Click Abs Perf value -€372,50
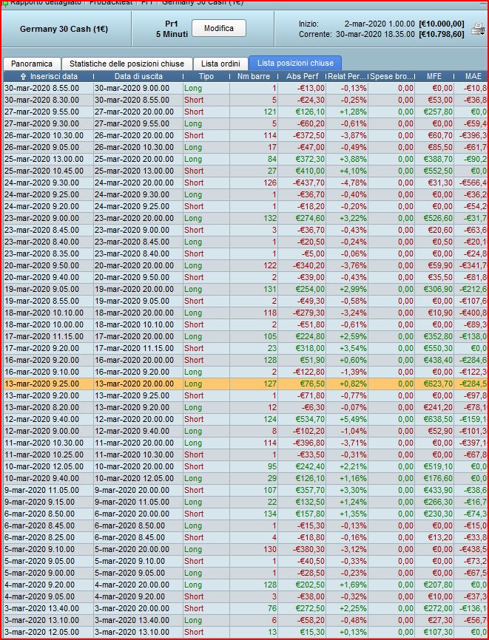Screen dimensions: 489x640 (308, 135)
